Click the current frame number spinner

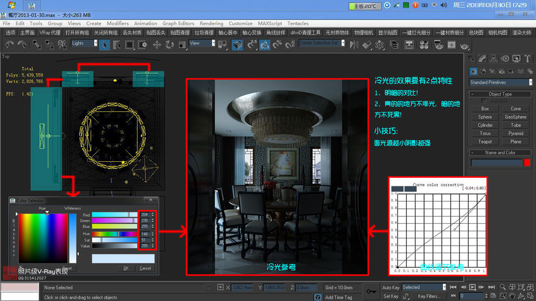pos(486,296)
